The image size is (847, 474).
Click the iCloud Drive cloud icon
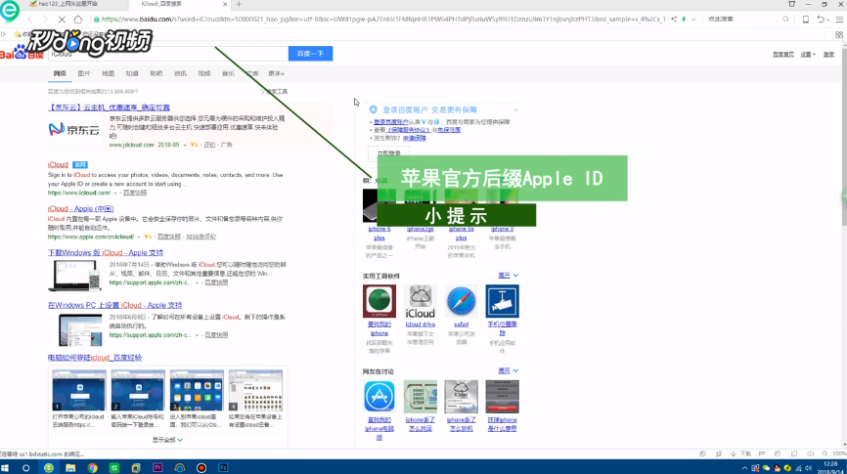[421, 301]
